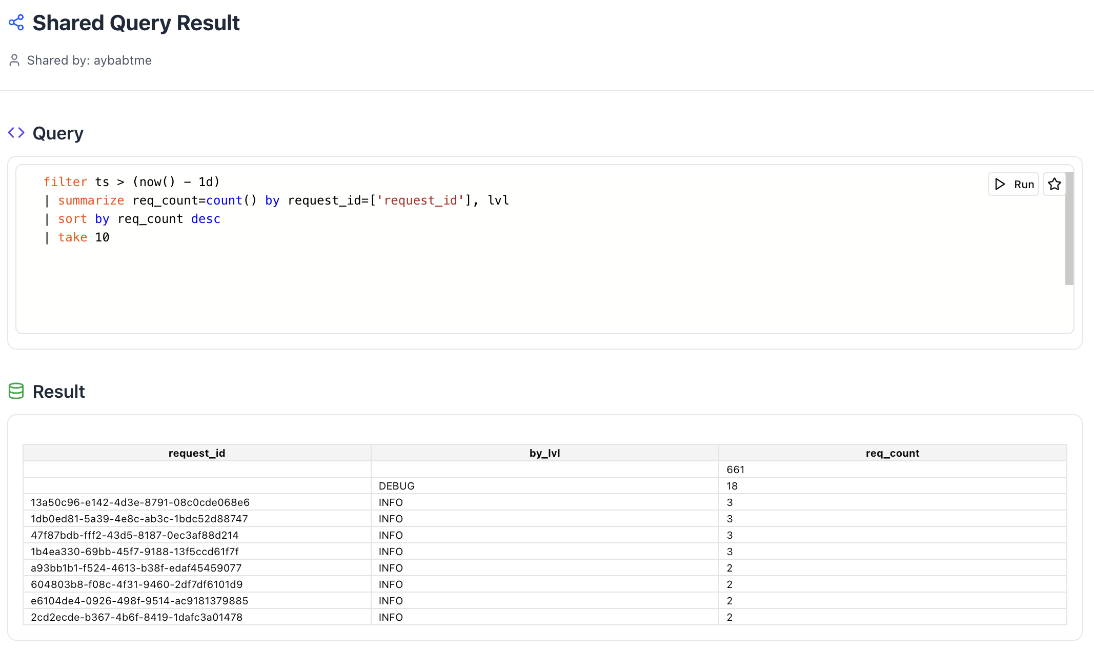Click the Result section heading
Viewport: 1094px width, 651px height.
point(59,392)
